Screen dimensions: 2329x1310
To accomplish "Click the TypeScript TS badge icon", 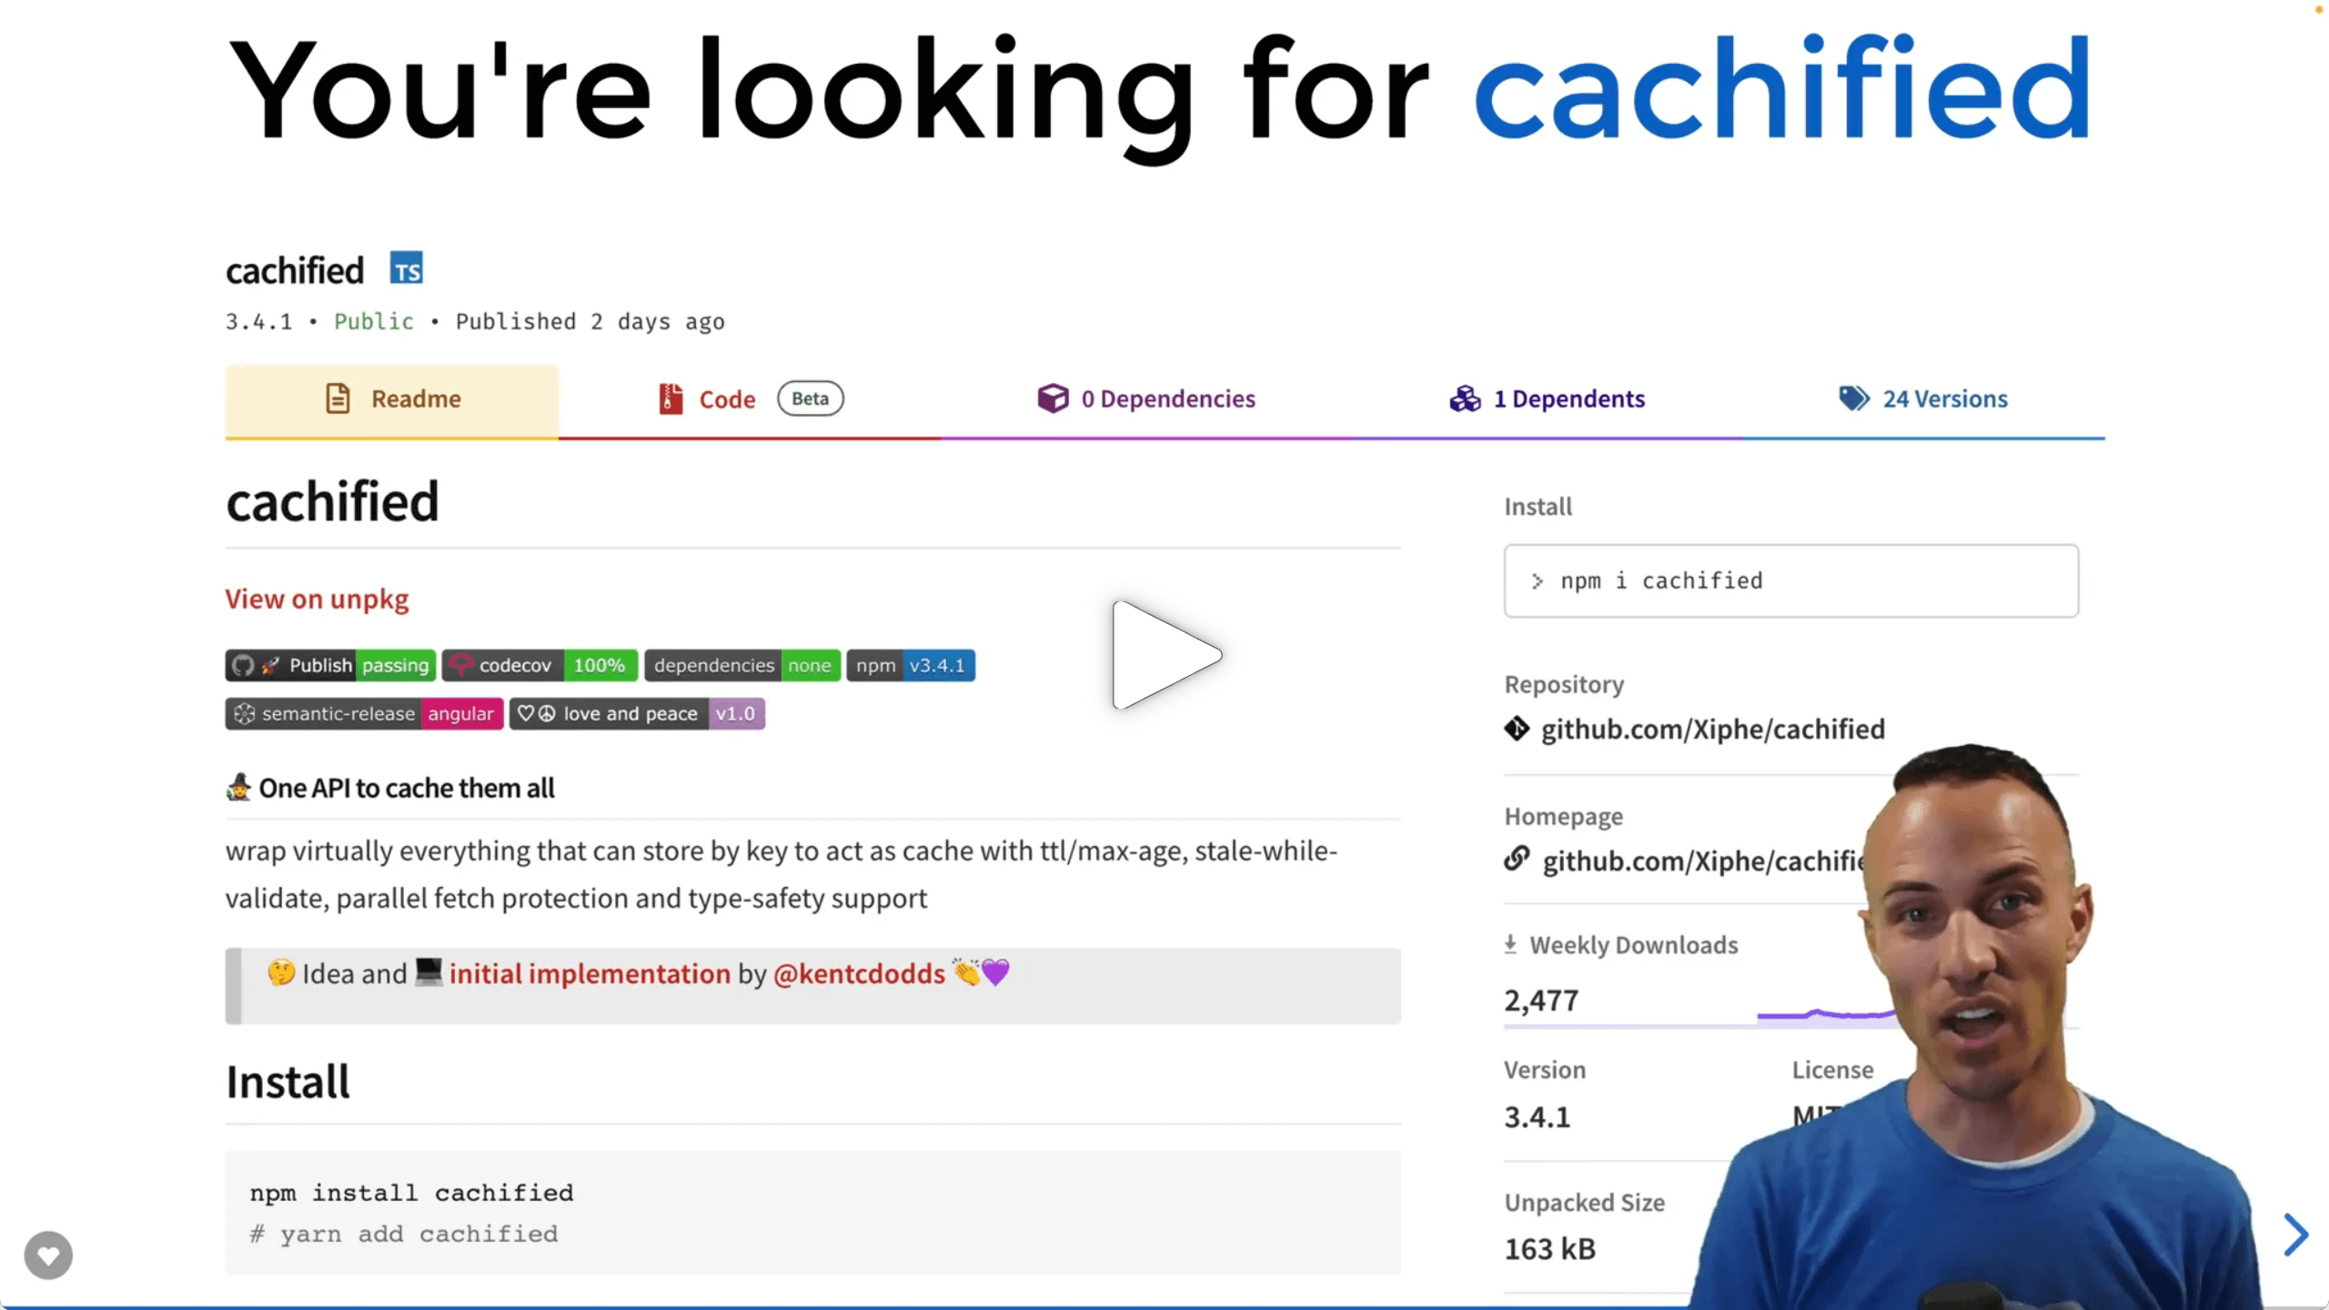I will pyautogui.click(x=407, y=267).
